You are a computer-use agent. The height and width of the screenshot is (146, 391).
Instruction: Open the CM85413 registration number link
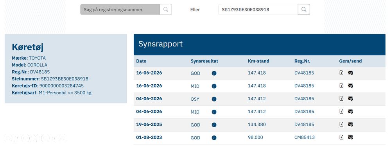click(305, 137)
